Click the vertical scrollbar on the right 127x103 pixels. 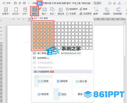point(125,40)
